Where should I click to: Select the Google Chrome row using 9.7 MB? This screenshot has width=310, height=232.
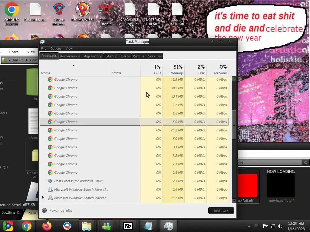(134, 105)
